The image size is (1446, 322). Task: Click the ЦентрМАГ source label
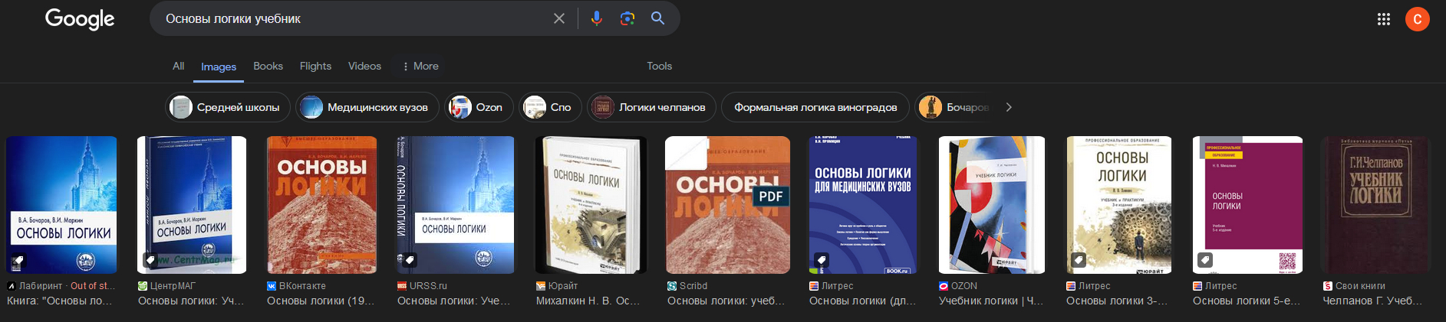click(x=173, y=286)
